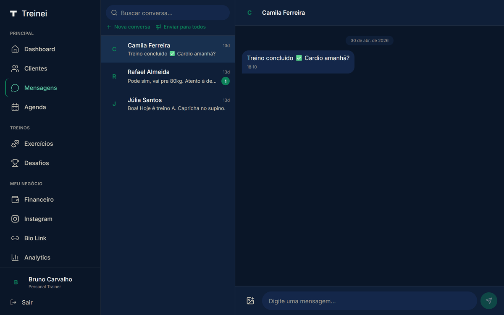
Task: Click the MEU NEGÓCIO section heading
Action: coord(26,184)
